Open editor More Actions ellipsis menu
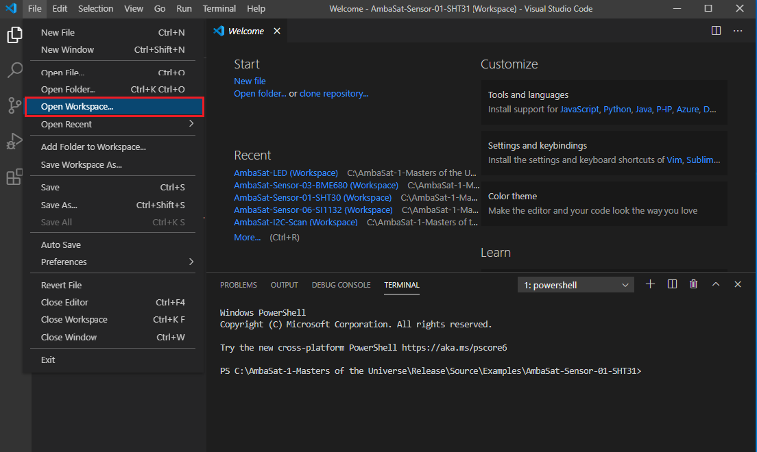Screen dimensions: 757x452 [x=738, y=31]
